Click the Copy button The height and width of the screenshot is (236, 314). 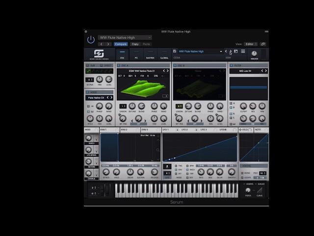click(x=135, y=44)
